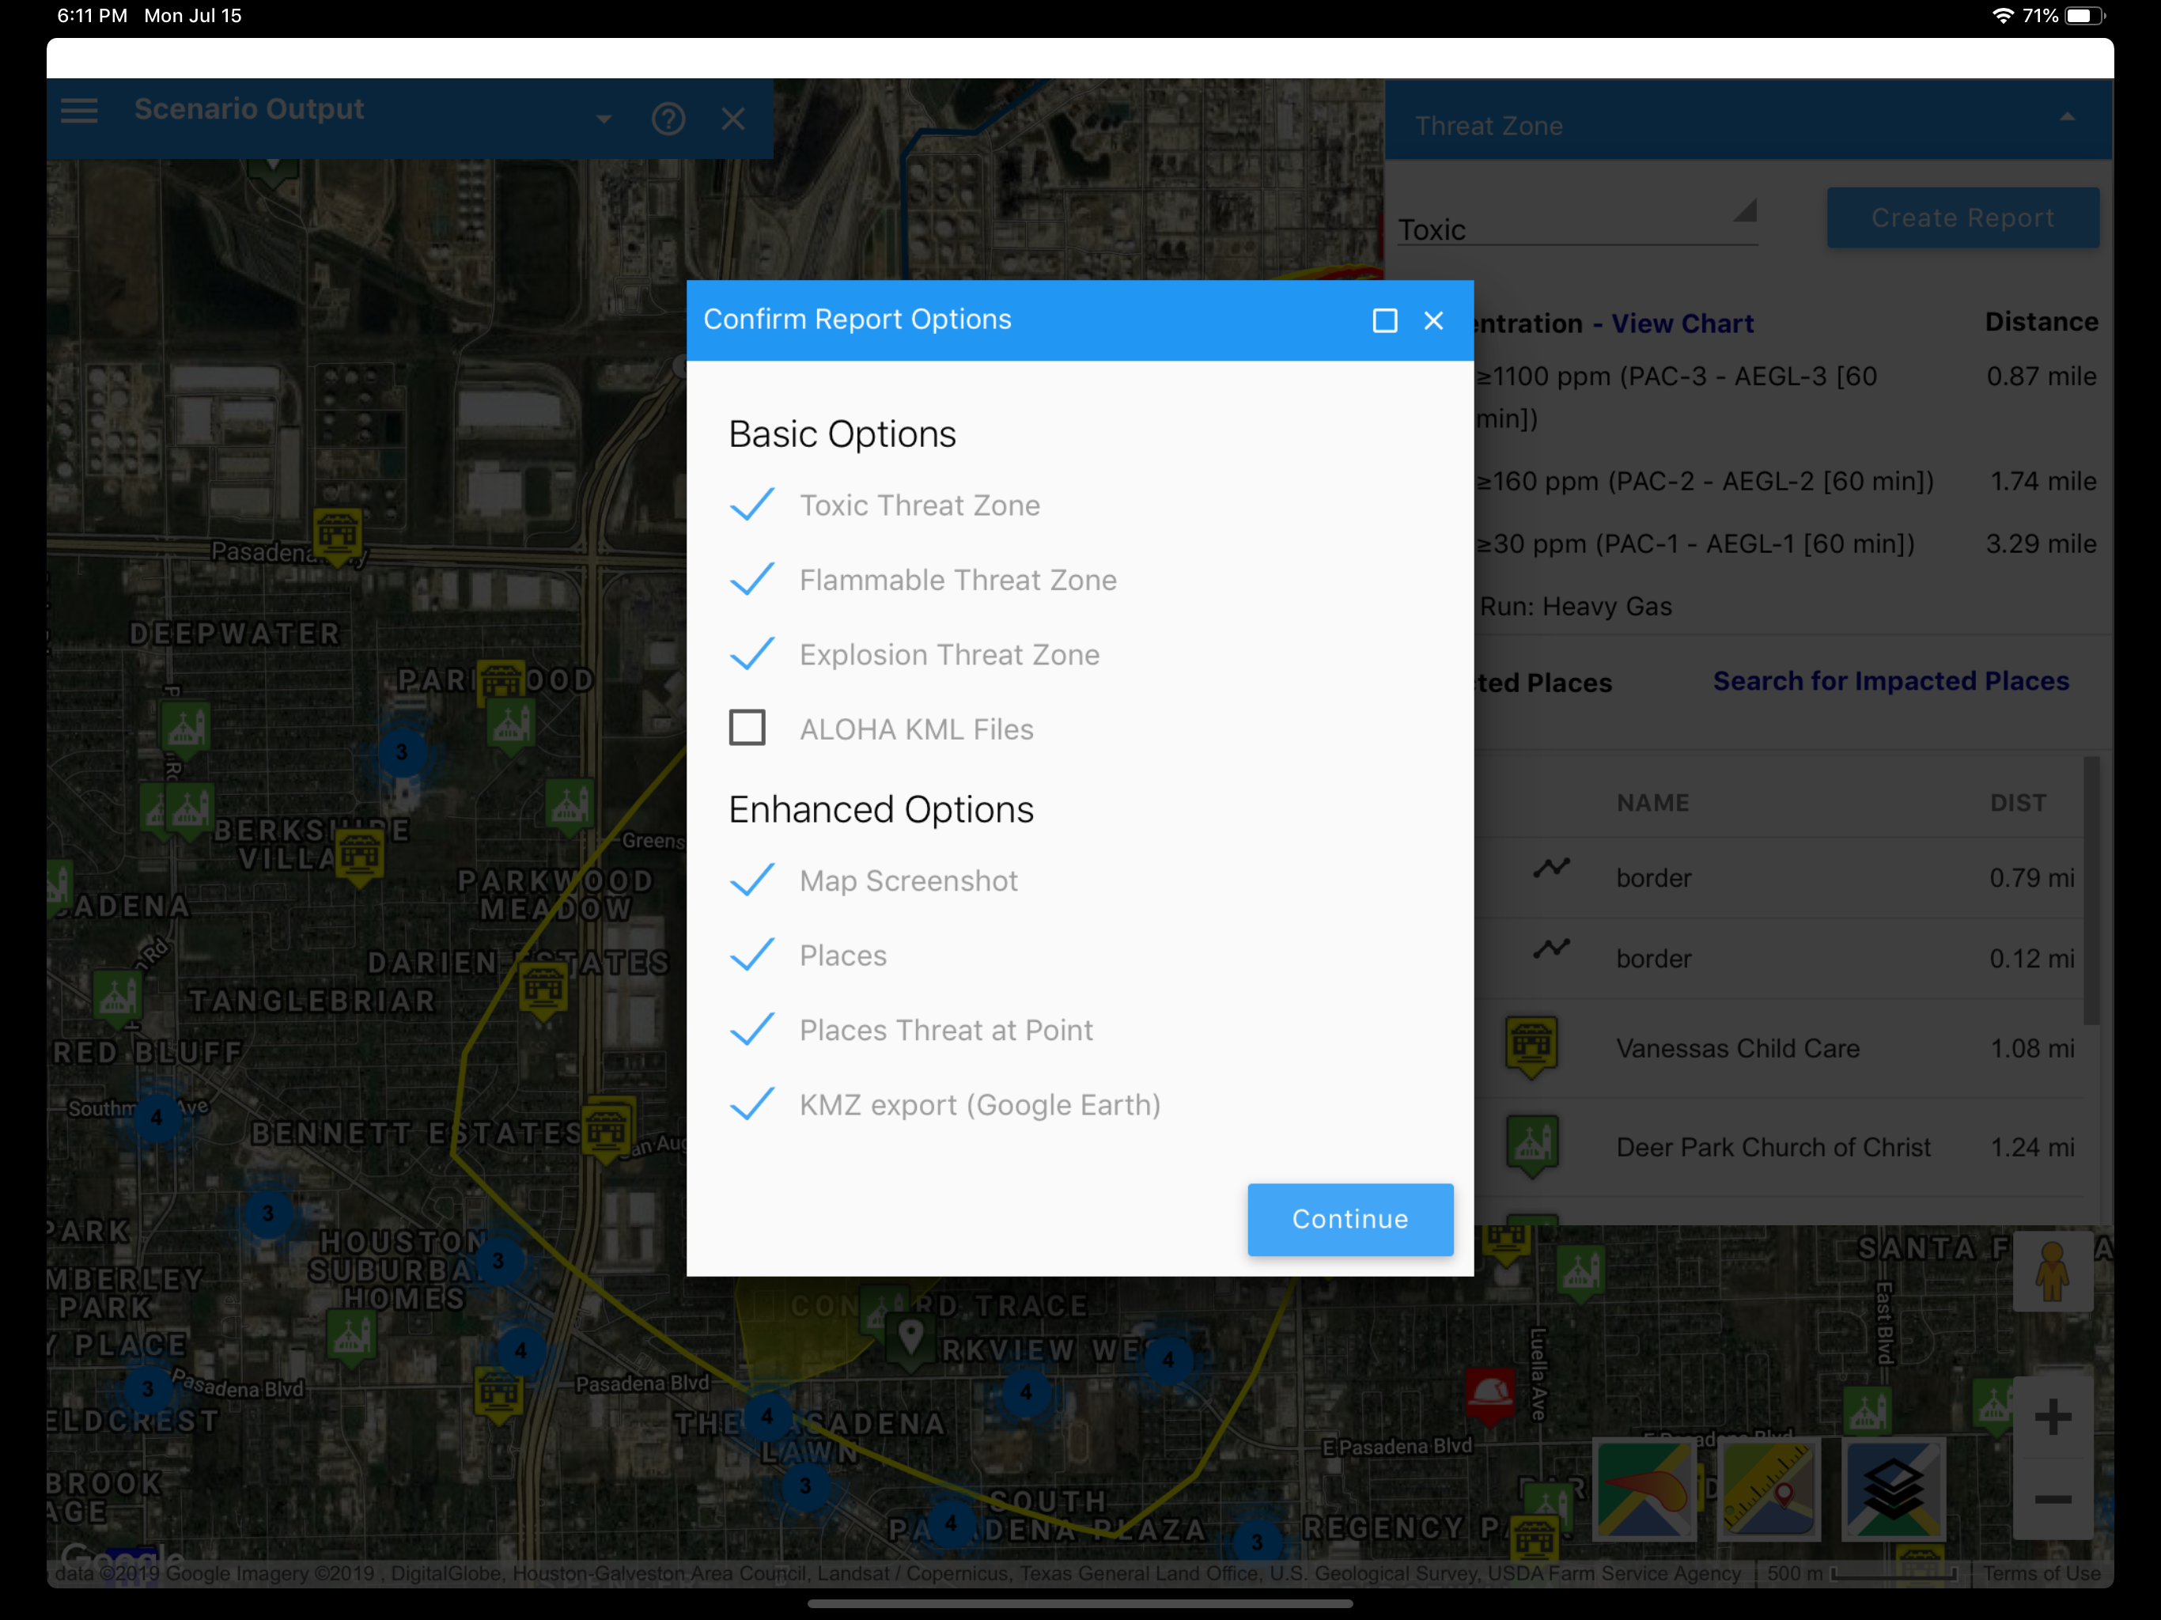Close the Confirm Report Options dialog
The image size is (2161, 1620).
[1433, 320]
